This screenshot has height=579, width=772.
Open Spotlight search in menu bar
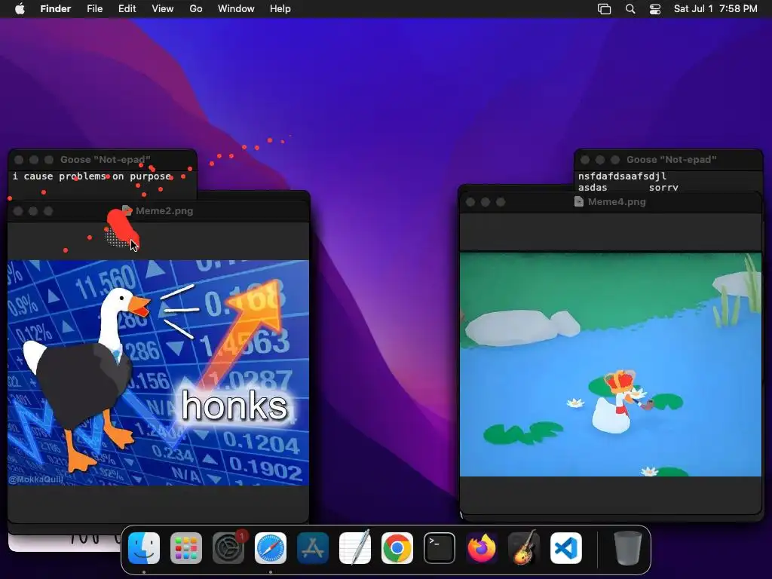630,9
